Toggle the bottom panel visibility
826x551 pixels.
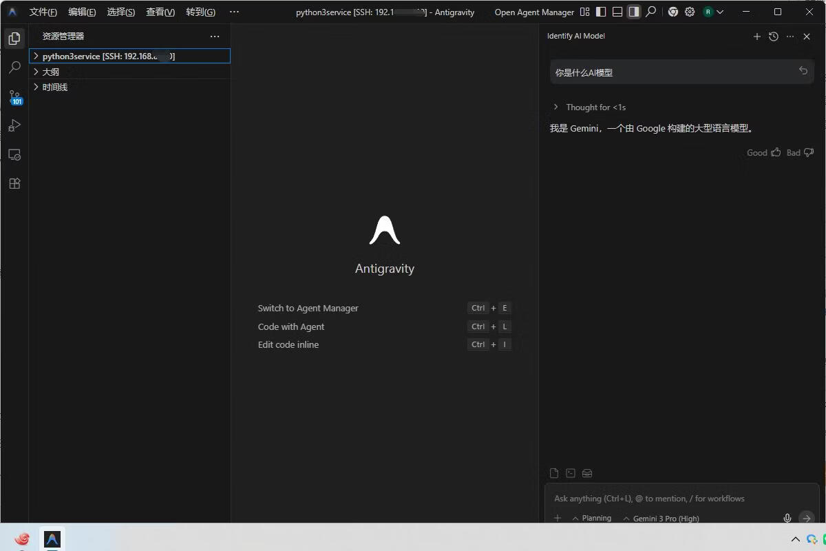pos(617,12)
